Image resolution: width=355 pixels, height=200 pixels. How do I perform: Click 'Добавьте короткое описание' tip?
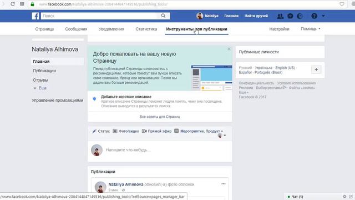(126, 97)
